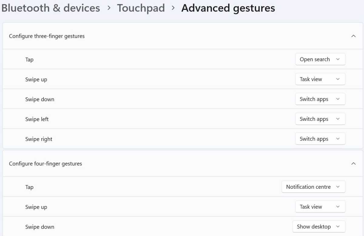Collapse the four-finger gestures section chevron
This screenshot has height=236, width=364.
pyautogui.click(x=353, y=164)
